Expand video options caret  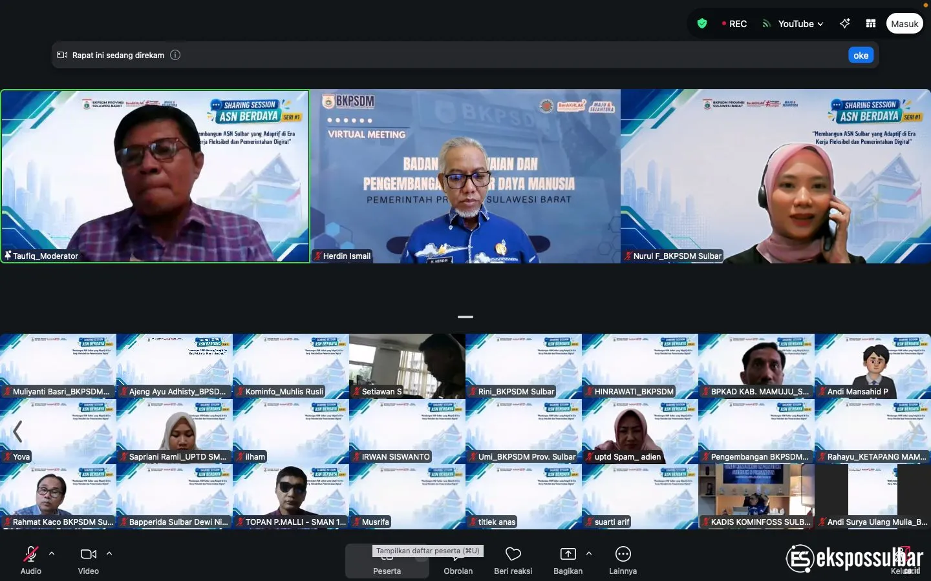point(109,553)
